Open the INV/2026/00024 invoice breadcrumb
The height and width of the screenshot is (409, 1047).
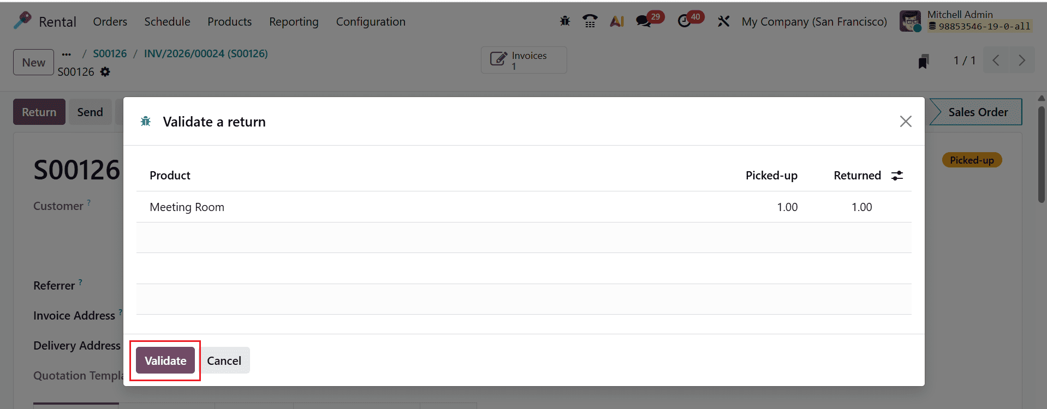pos(205,53)
